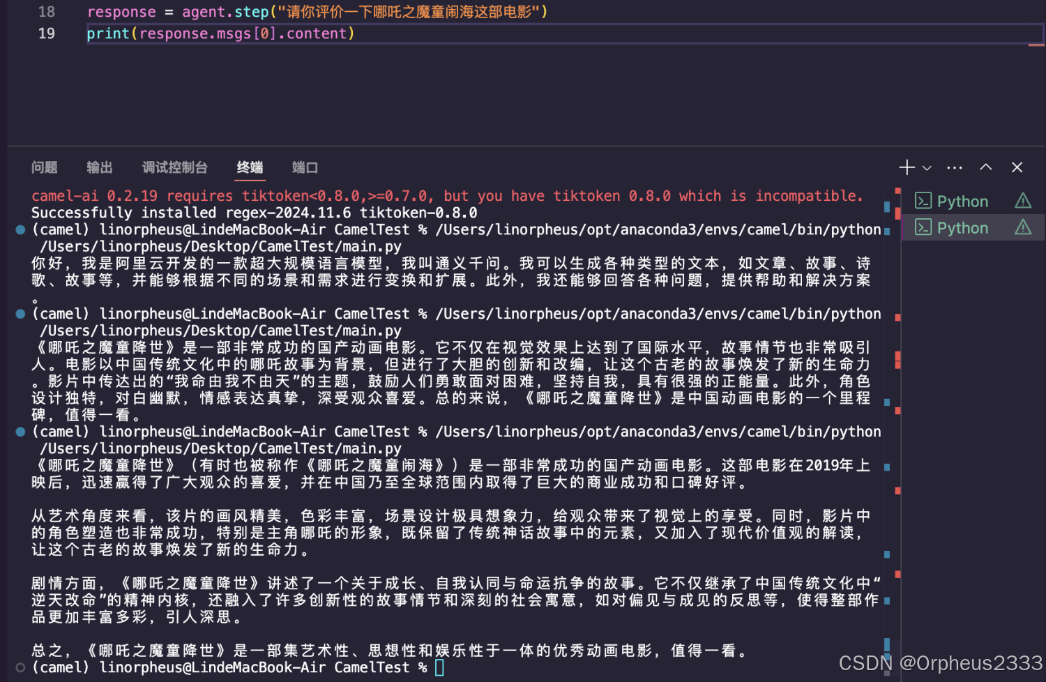Click line number 19 in the editor gutter
The height and width of the screenshot is (682, 1046).
tap(45, 33)
